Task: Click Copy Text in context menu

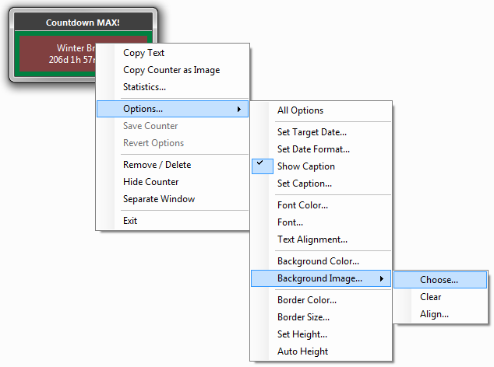Action: pos(143,53)
